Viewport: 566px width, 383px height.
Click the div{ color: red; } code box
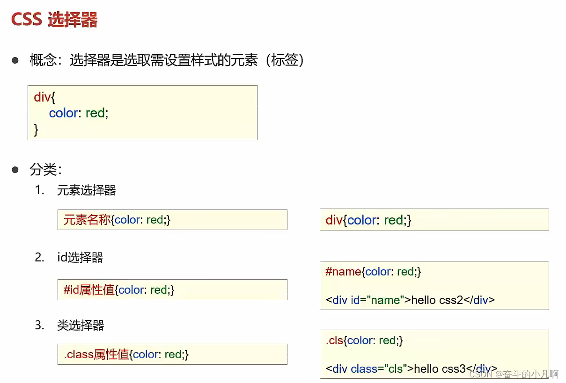coord(142,112)
